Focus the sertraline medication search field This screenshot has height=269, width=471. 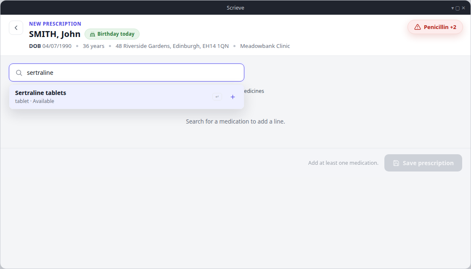[127, 73]
